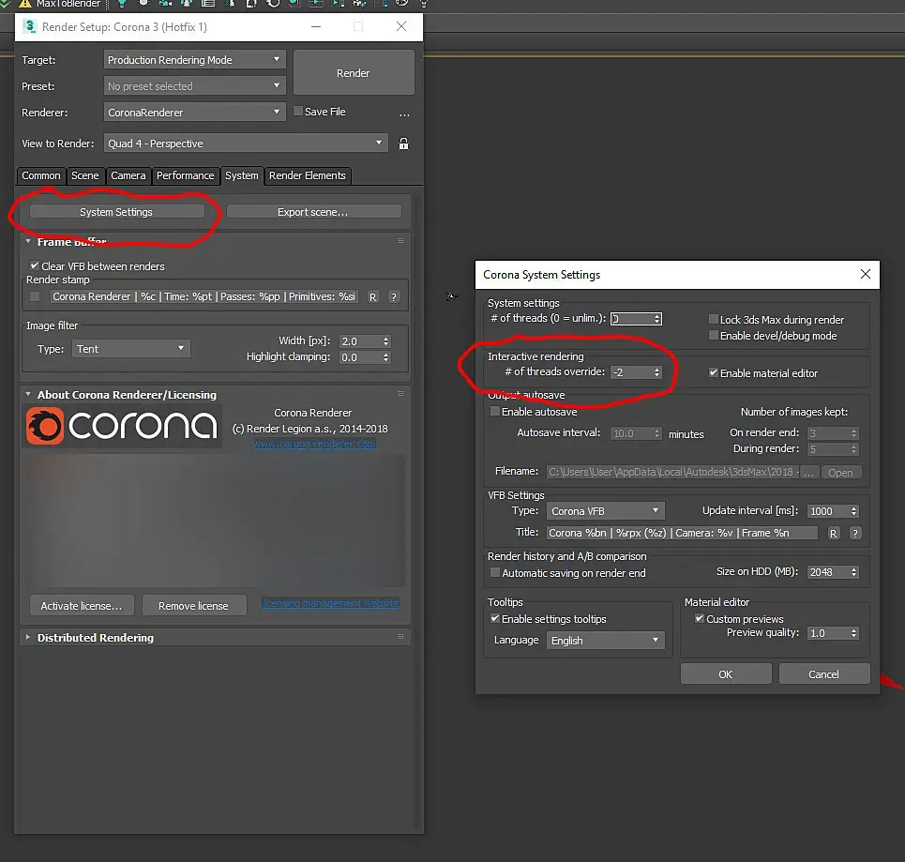Screen dimensions: 905x862
Task: Click Export scene button
Action: 313,212
